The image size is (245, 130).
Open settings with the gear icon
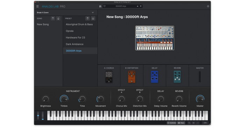(x=208, y=6)
